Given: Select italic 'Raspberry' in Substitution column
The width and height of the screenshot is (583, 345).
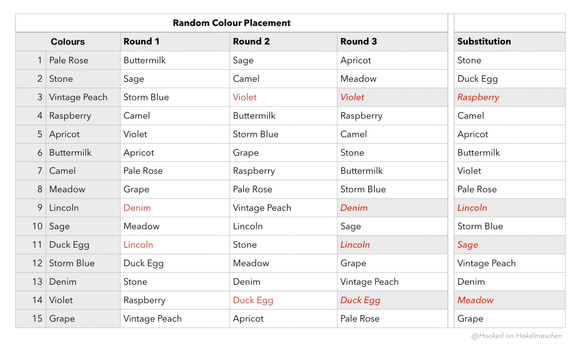Looking at the screenshot, I should click(478, 97).
